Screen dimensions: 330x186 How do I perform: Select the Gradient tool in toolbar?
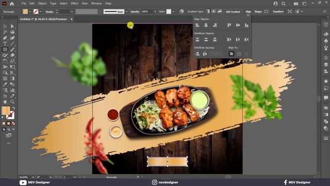tap(12, 79)
